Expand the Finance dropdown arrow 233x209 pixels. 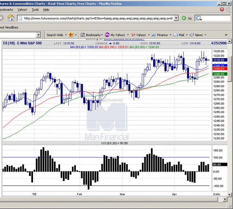tap(170, 35)
